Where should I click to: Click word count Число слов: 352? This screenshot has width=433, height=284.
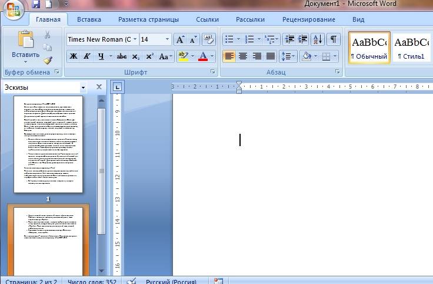pyautogui.click(x=92, y=282)
